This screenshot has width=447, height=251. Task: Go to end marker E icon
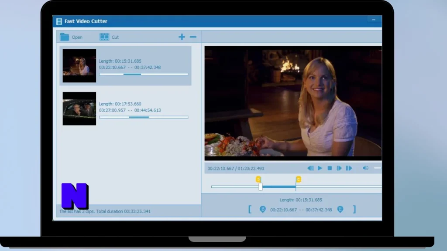coord(340,209)
